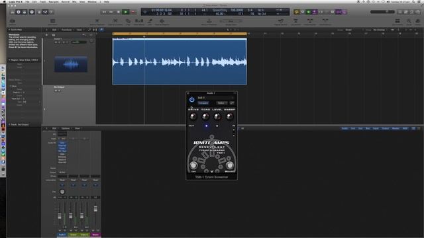Adjust the master volume slider in the control bar

(x=382, y=12)
